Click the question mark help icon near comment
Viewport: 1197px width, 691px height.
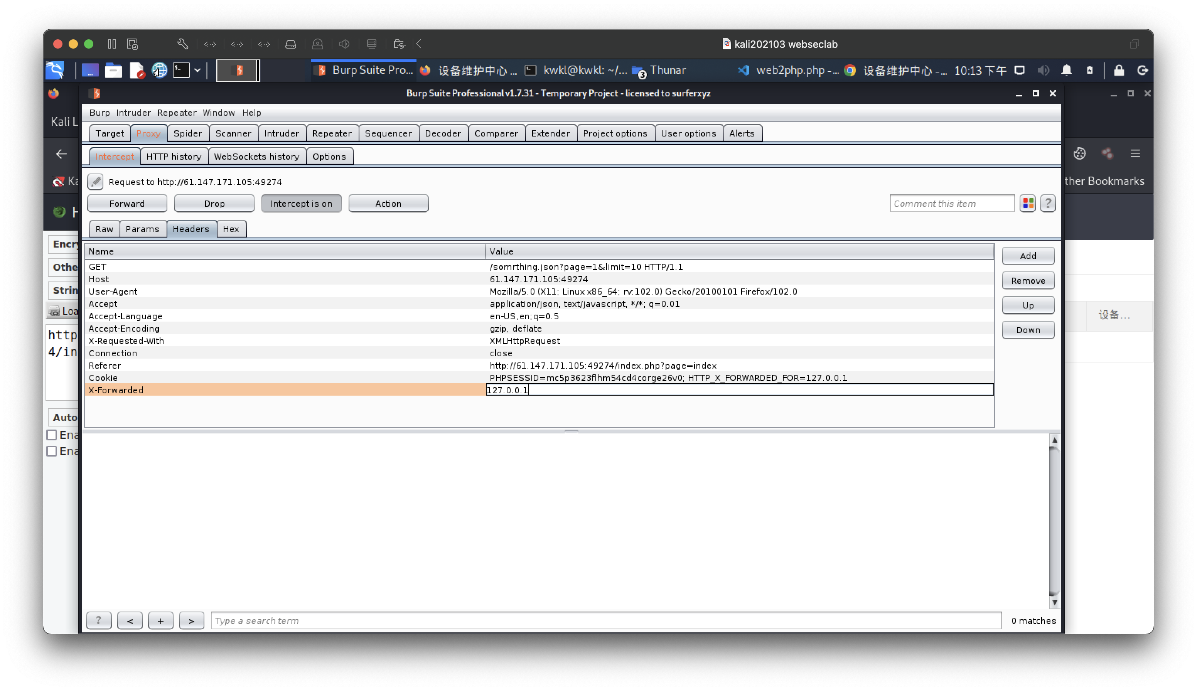point(1047,203)
